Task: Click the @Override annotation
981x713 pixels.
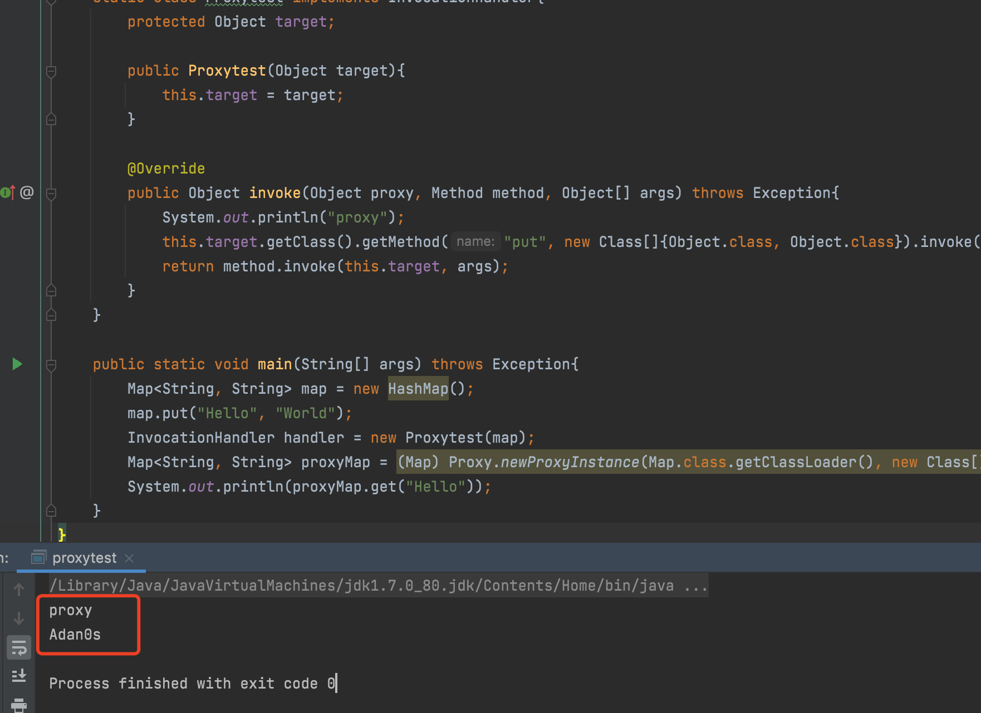Action: point(166,169)
